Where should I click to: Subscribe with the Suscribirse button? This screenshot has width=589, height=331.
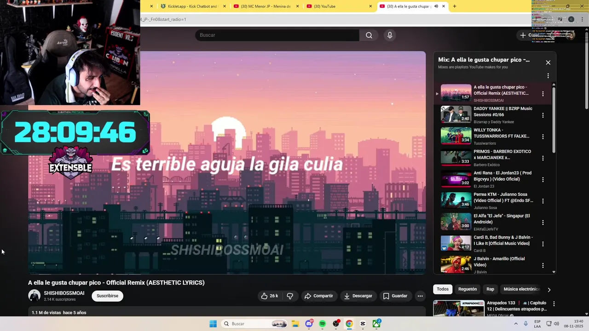coord(107,296)
